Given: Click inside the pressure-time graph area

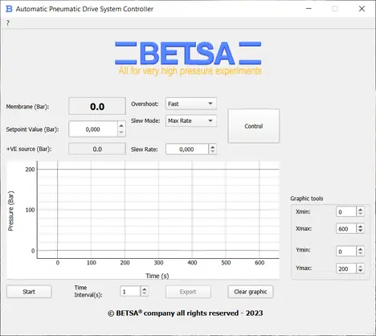Looking at the screenshot, I should (x=158, y=210).
